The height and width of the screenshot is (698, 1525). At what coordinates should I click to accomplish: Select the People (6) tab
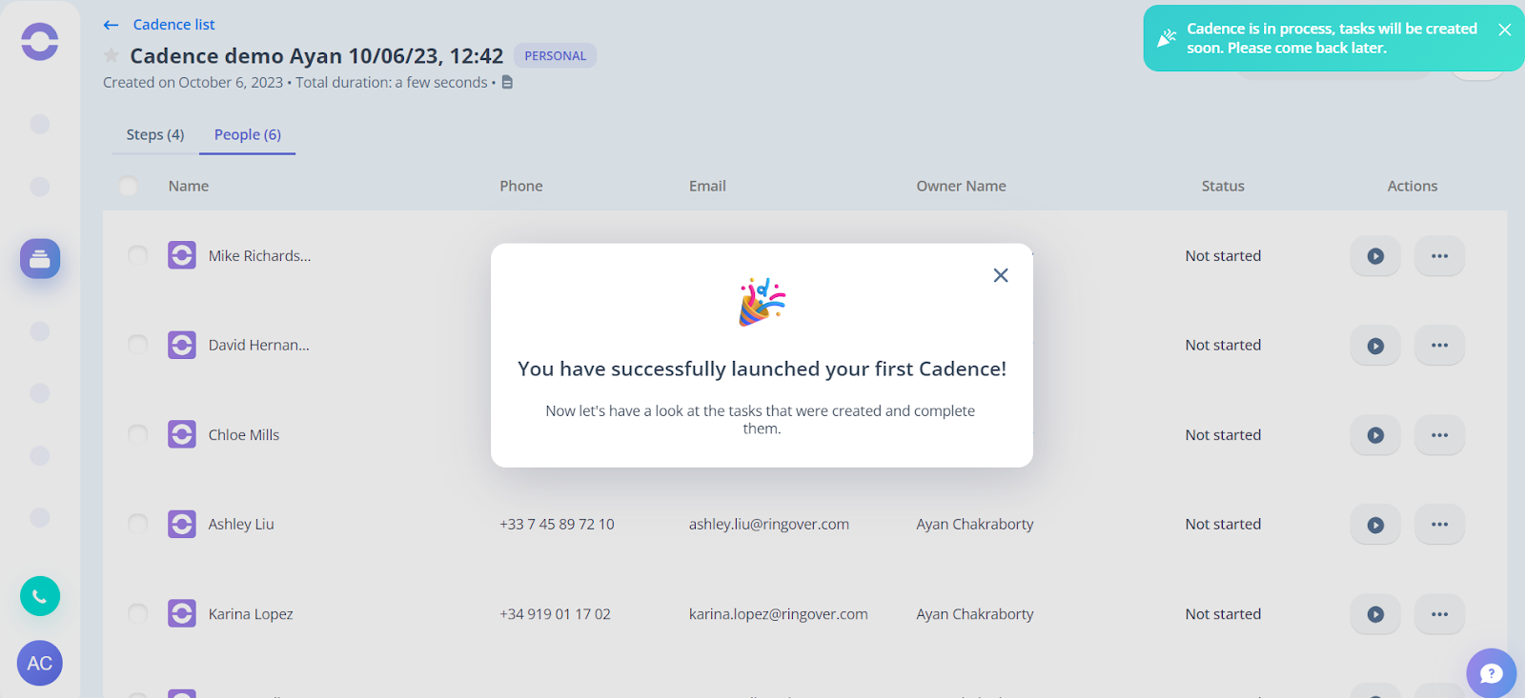(x=248, y=135)
